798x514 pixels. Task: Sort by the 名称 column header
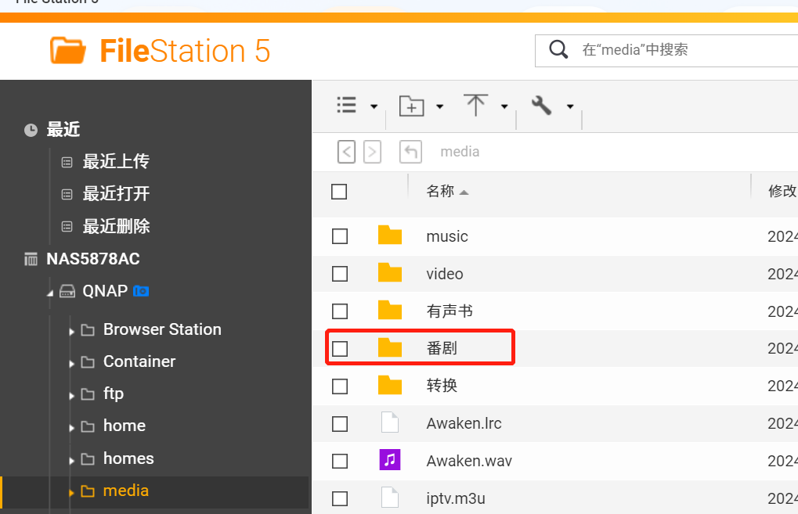click(x=439, y=191)
